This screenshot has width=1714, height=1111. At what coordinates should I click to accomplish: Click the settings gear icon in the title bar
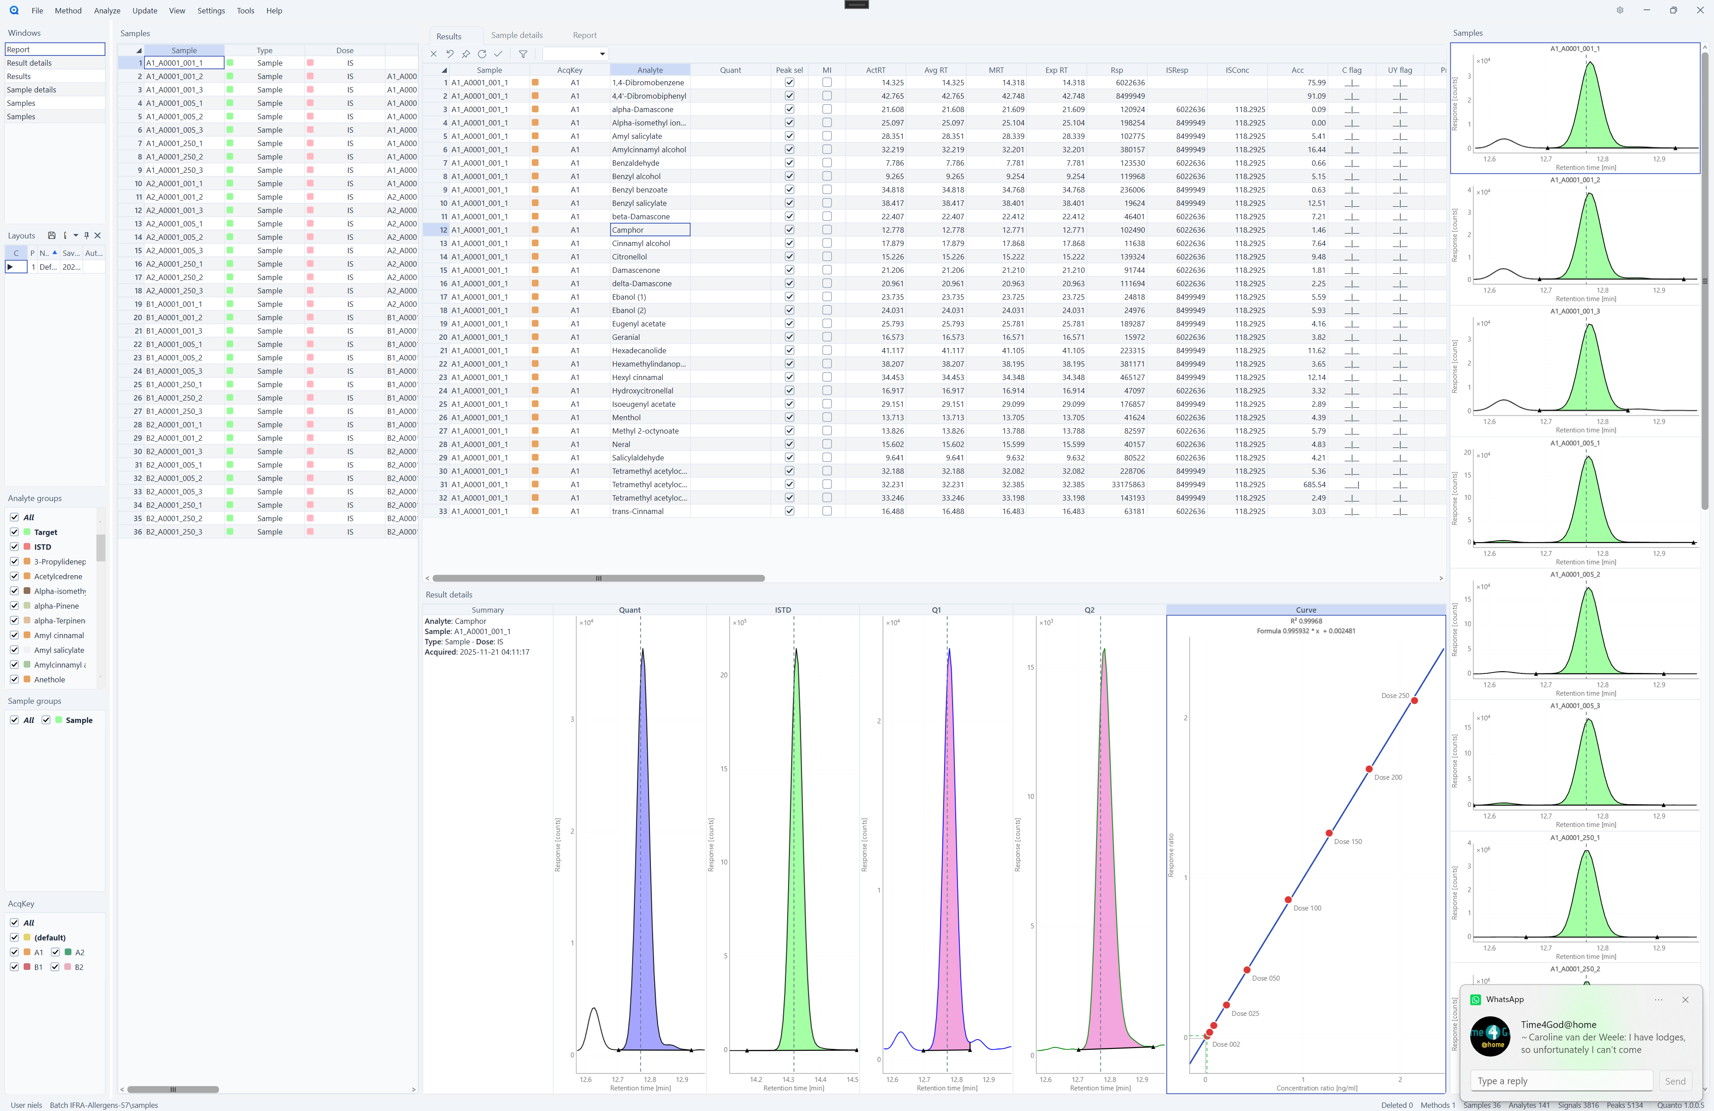(x=1620, y=10)
